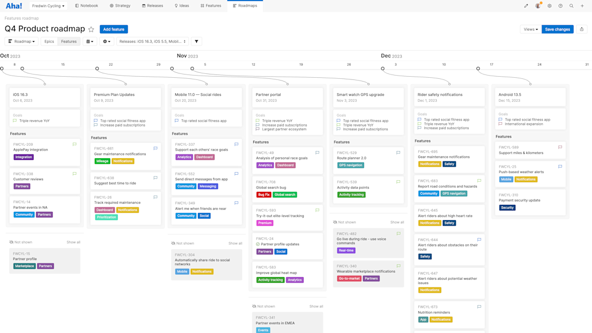This screenshot has height=333, width=592.
Task: Select the purple Integration tag on AapplePay integration
Action: (22, 157)
